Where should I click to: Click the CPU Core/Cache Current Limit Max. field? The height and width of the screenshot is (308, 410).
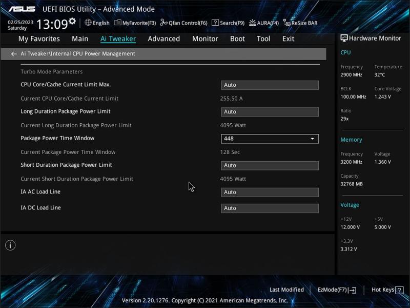(x=270, y=85)
